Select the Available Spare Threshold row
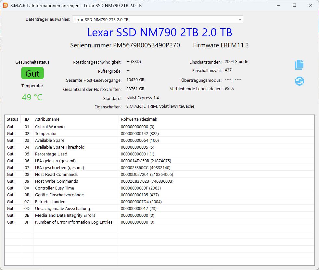This screenshot has height=270, width=319. pos(159,147)
